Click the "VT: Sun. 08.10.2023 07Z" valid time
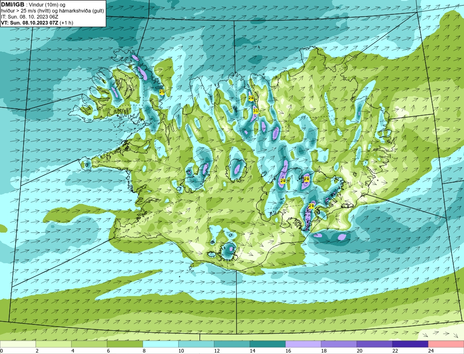 pyautogui.click(x=30, y=23)
